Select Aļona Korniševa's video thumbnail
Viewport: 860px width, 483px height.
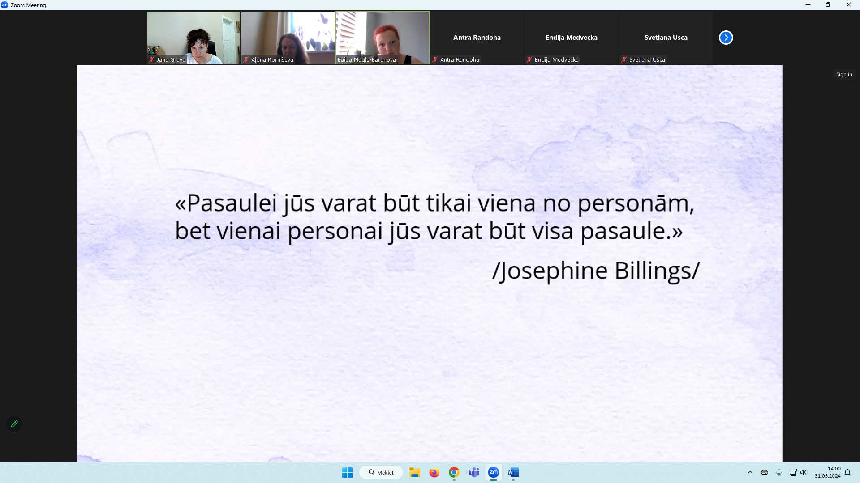click(288, 38)
